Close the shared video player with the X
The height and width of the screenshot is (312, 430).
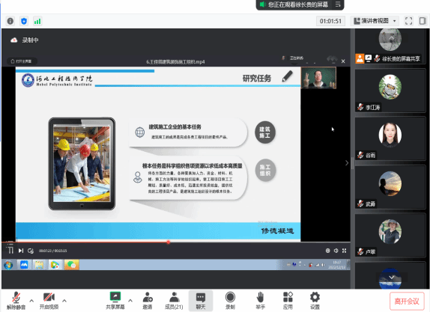coord(343,61)
